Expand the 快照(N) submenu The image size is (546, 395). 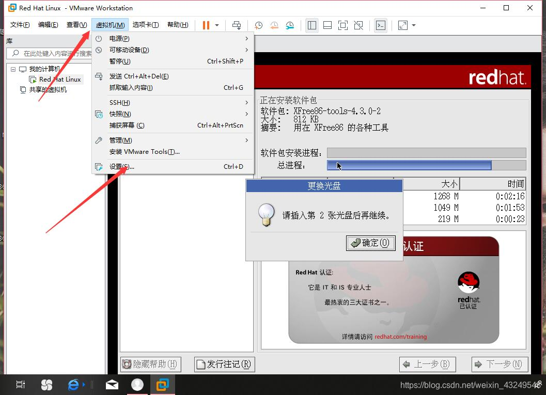173,114
